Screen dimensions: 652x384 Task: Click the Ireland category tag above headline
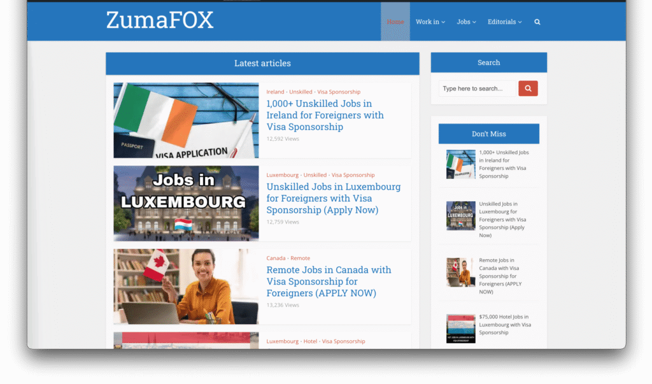click(275, 92)
